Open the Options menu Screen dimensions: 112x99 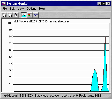(31, 9)
